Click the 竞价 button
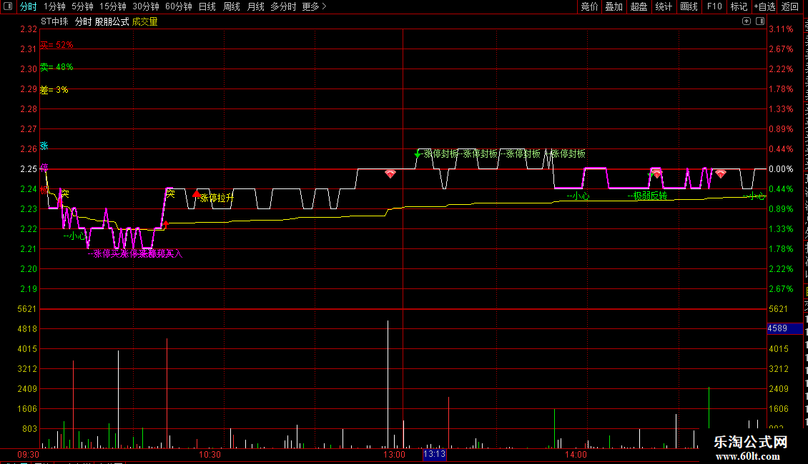The width and height of the screenshot is (808, 464). pos(589,6)
